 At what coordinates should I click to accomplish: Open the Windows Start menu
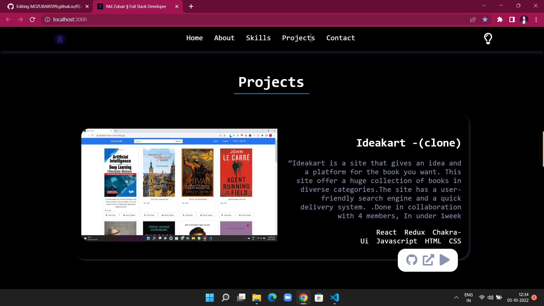pyautogui.click(x=210, y=297)
